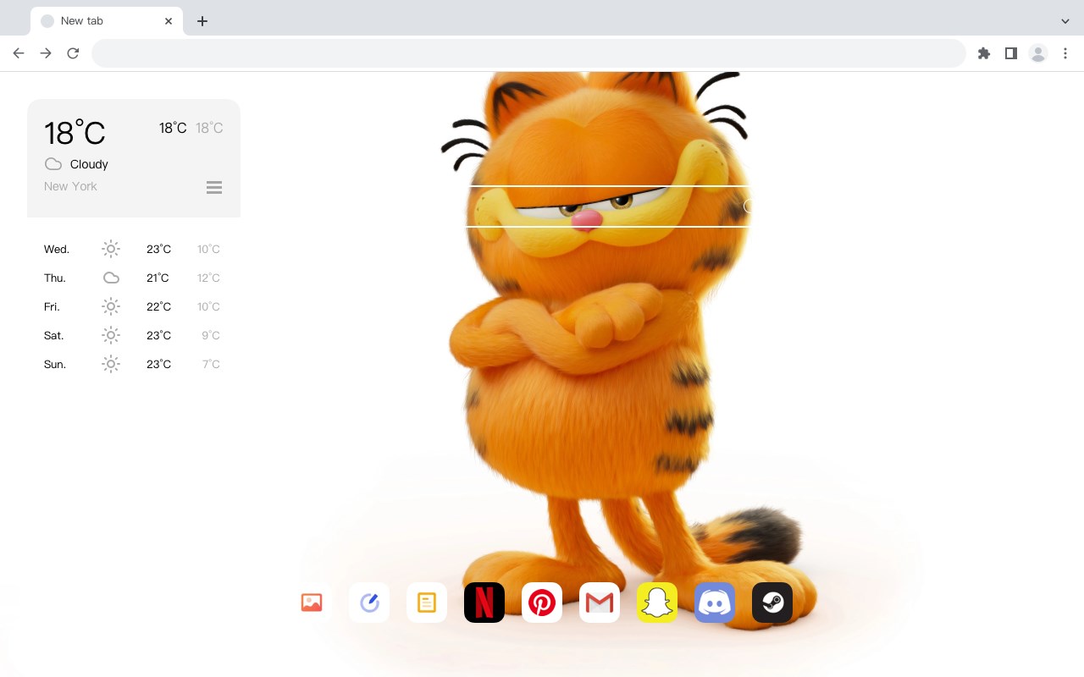The height and width of the screenshot is (677, 1084).
Task: Open the Extensions puzzle icon
Action: (984, 53)
